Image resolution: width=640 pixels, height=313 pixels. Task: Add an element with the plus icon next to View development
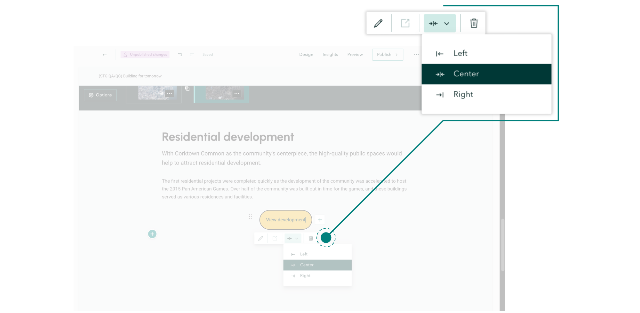[x=320, y=219]
